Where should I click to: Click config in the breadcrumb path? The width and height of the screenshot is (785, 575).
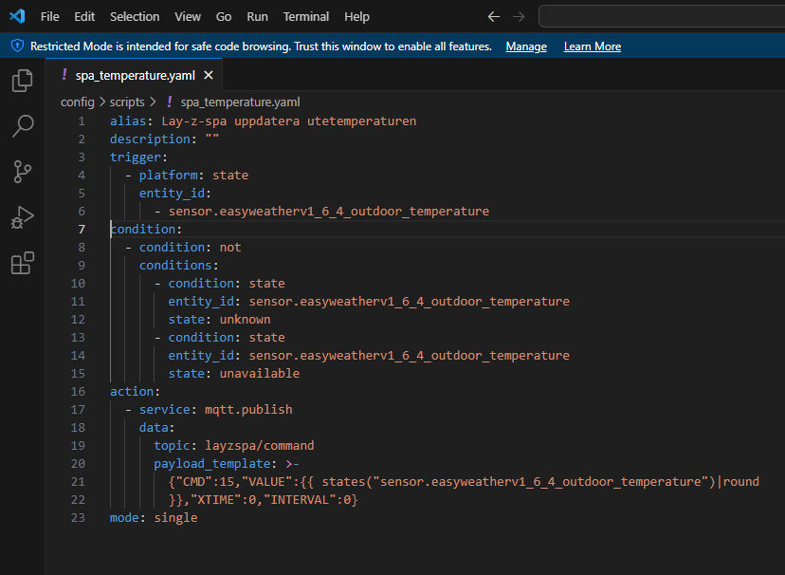click(77, 102)
